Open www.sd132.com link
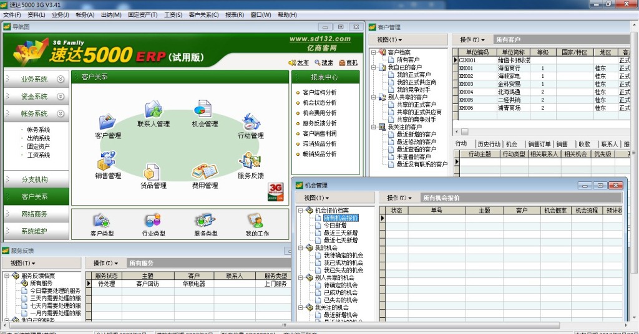 [x=320, y=39]
